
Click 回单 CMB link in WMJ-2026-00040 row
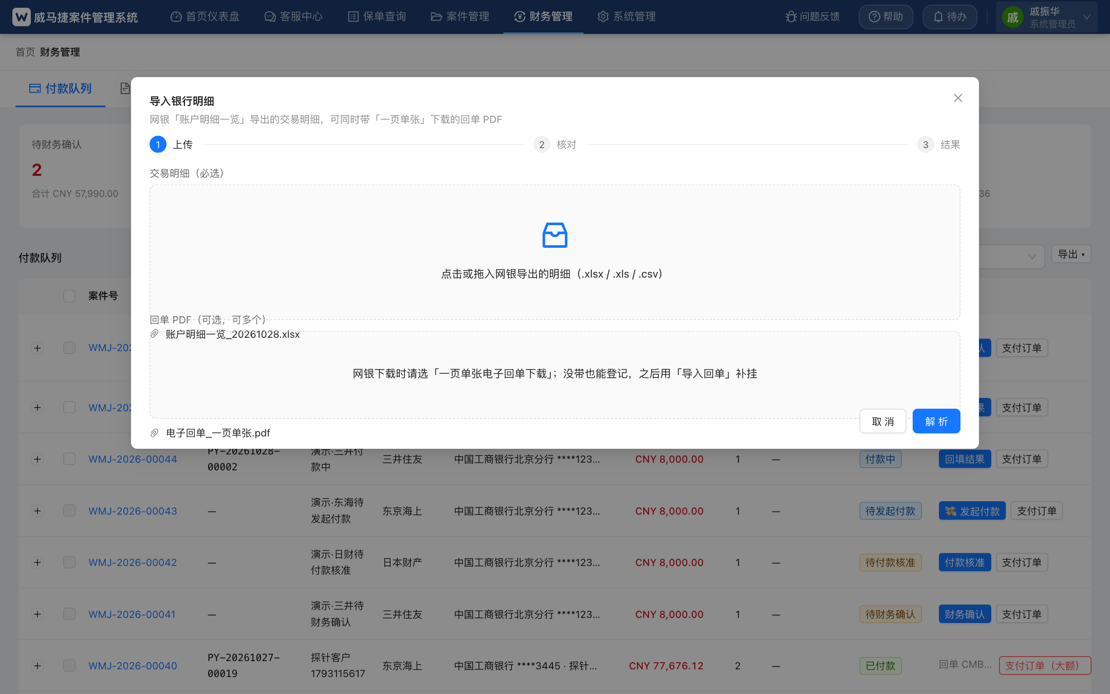965,665
